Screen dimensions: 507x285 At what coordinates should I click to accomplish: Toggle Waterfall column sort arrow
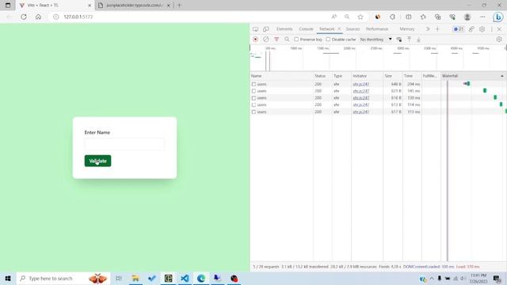[x=501, y=76]
